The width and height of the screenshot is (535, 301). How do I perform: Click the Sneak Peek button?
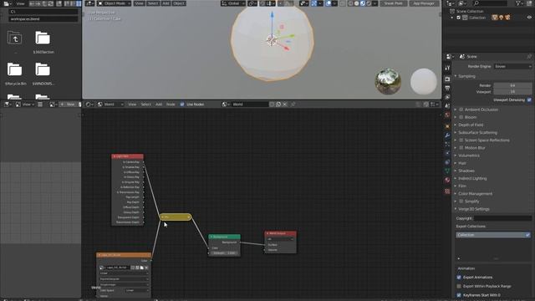[x=394, y=3]
